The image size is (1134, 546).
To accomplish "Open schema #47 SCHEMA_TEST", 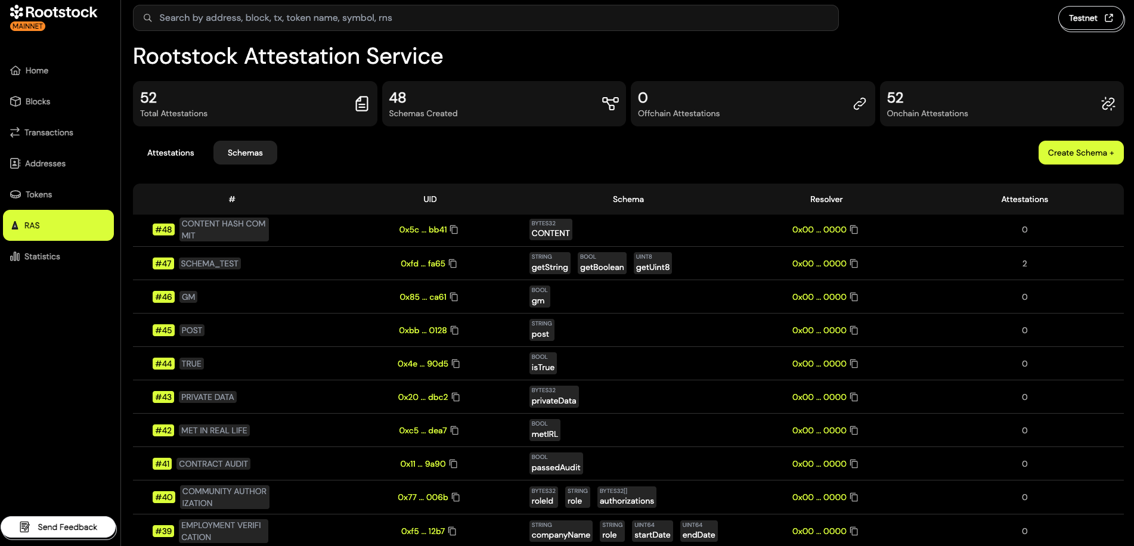I will pyautogui.click(x=209, y=263).
